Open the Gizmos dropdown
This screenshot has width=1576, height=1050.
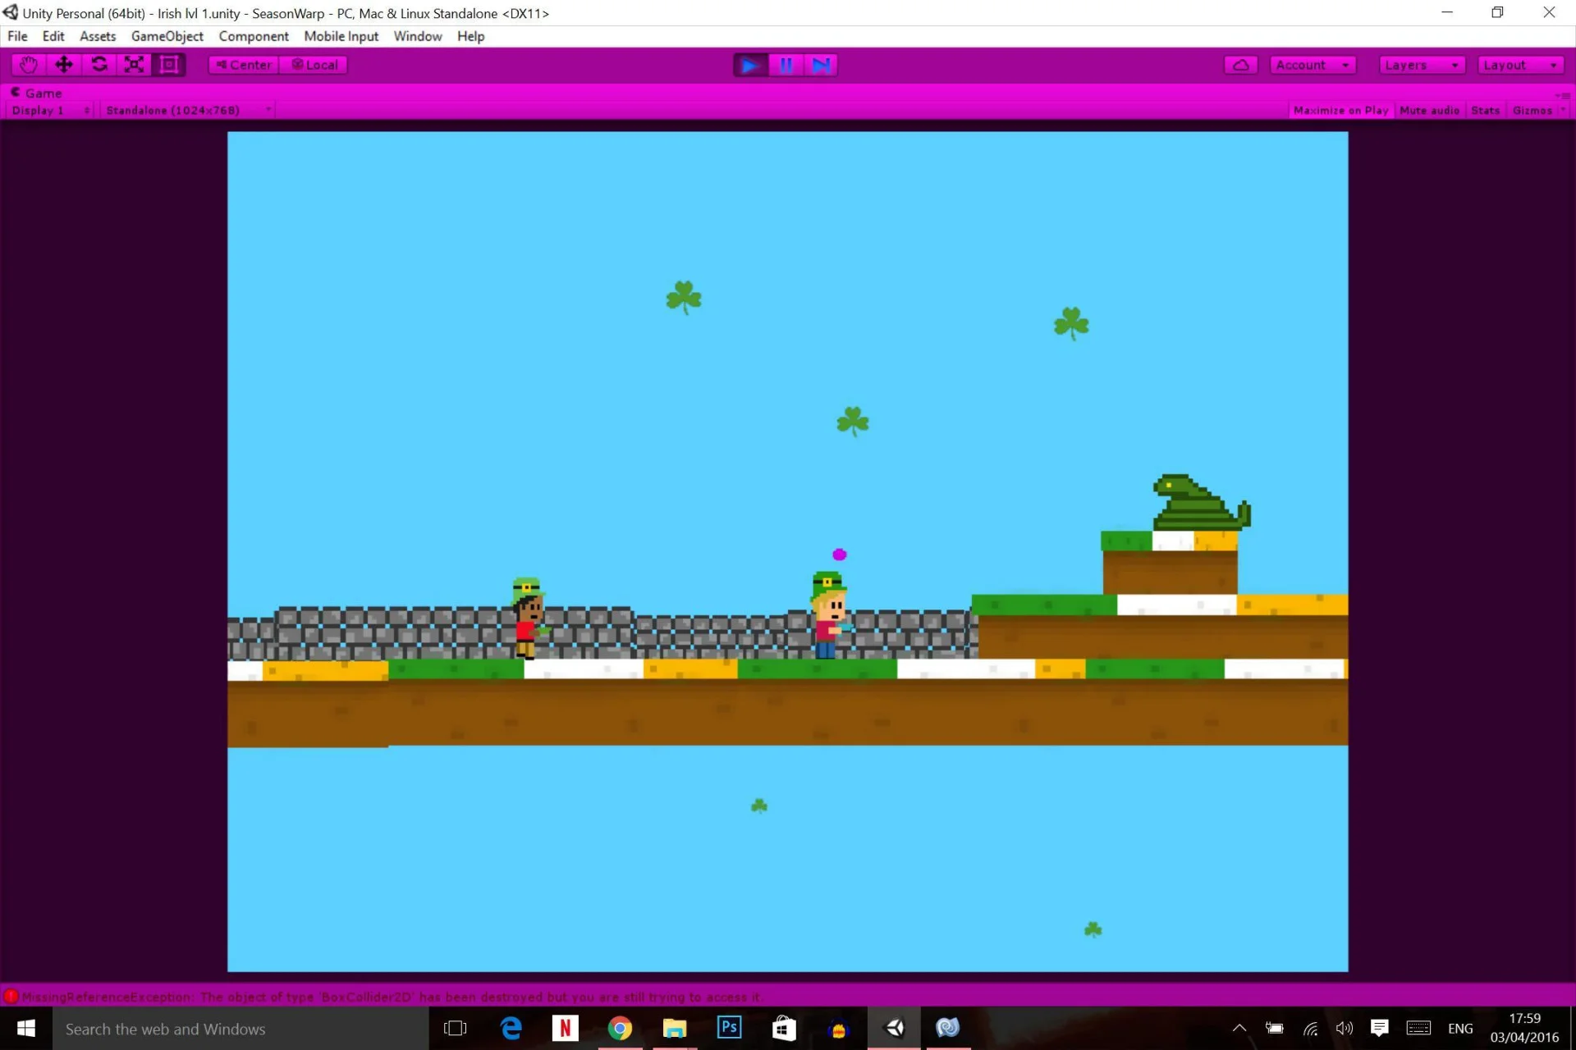click(1538, 111)
